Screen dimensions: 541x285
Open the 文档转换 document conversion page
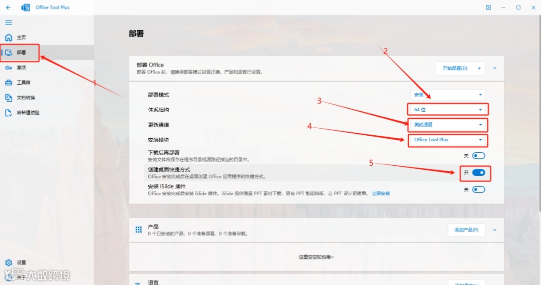47,98
